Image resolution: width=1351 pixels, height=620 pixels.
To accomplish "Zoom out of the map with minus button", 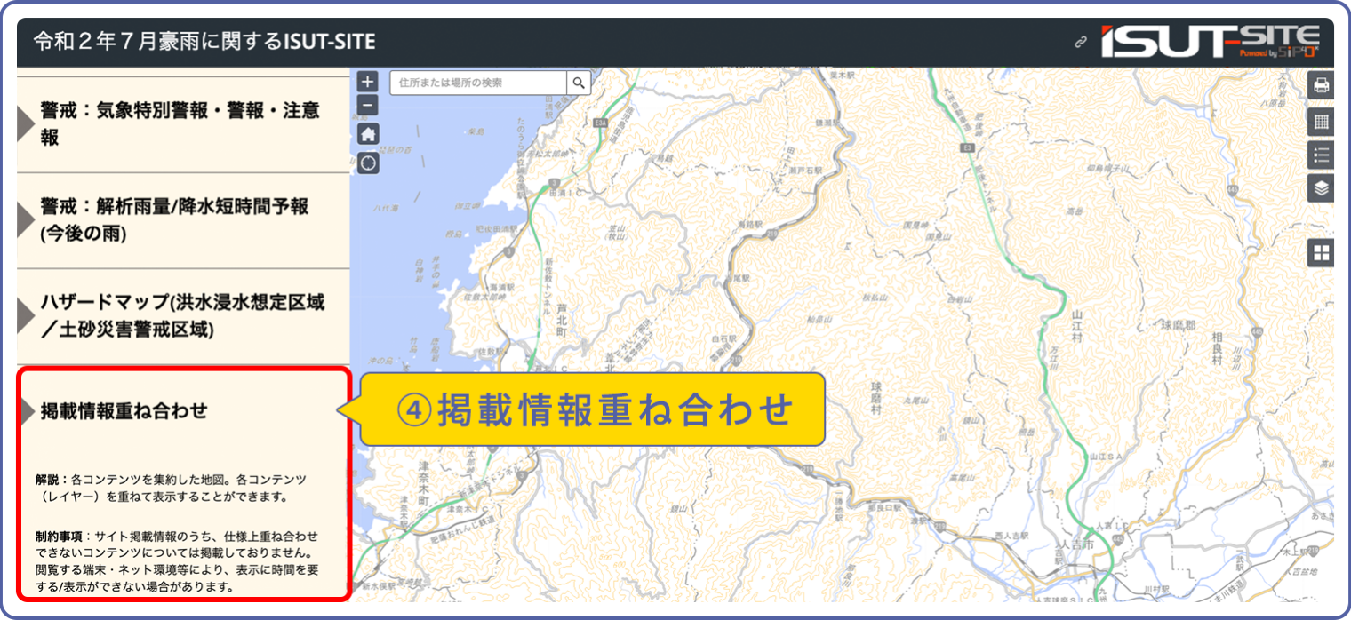I will pyautogui.click(x=368, y=105).
